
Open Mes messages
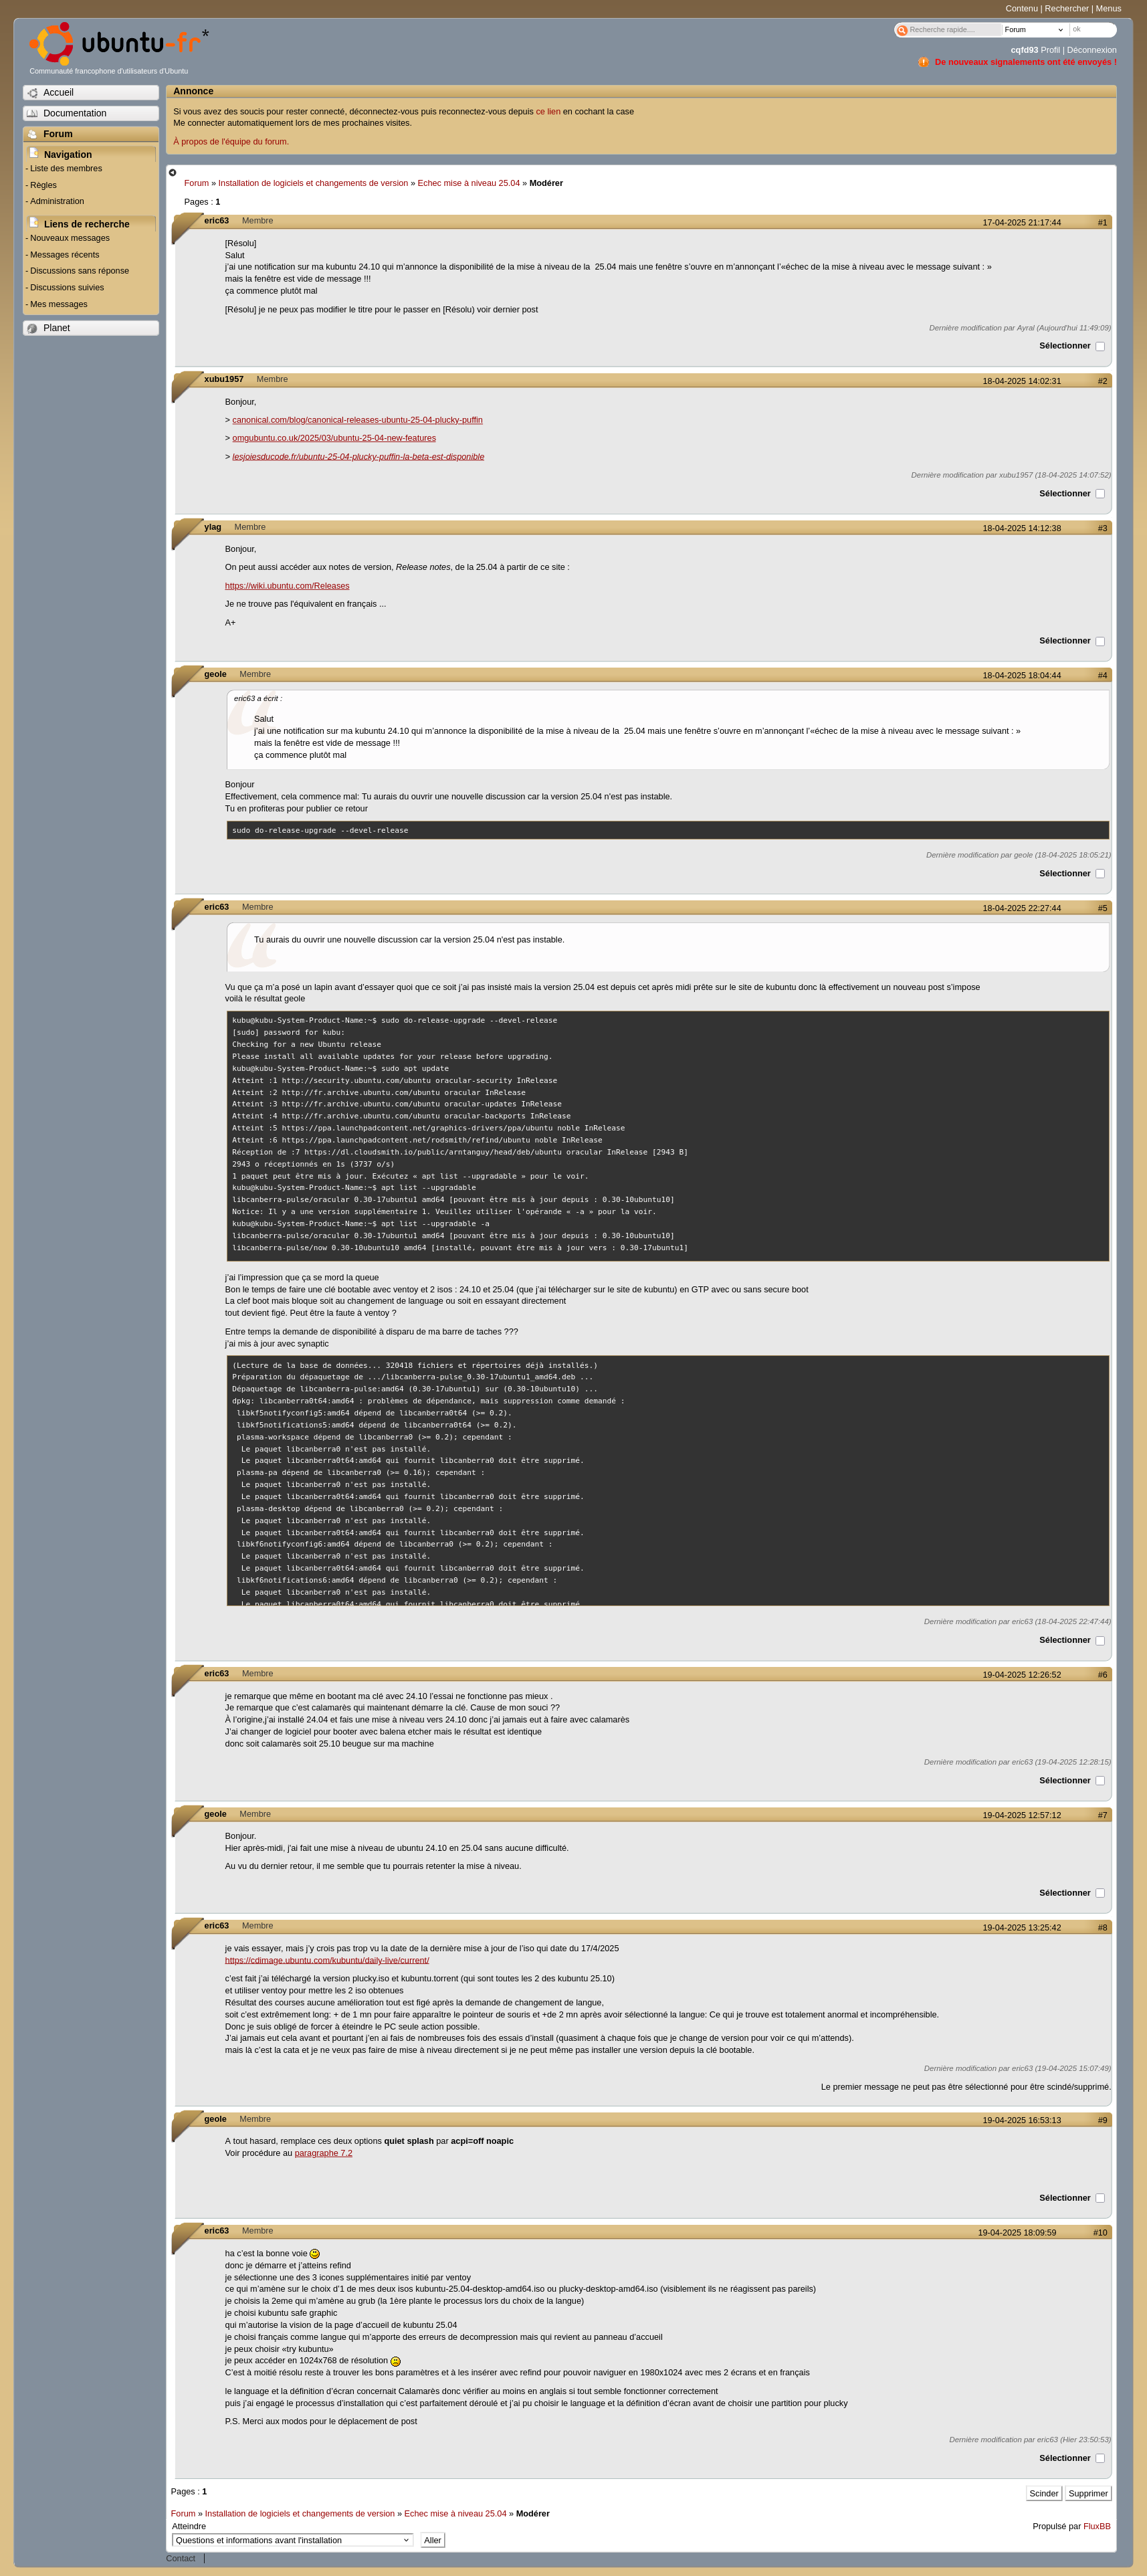[x=59, y=305]
